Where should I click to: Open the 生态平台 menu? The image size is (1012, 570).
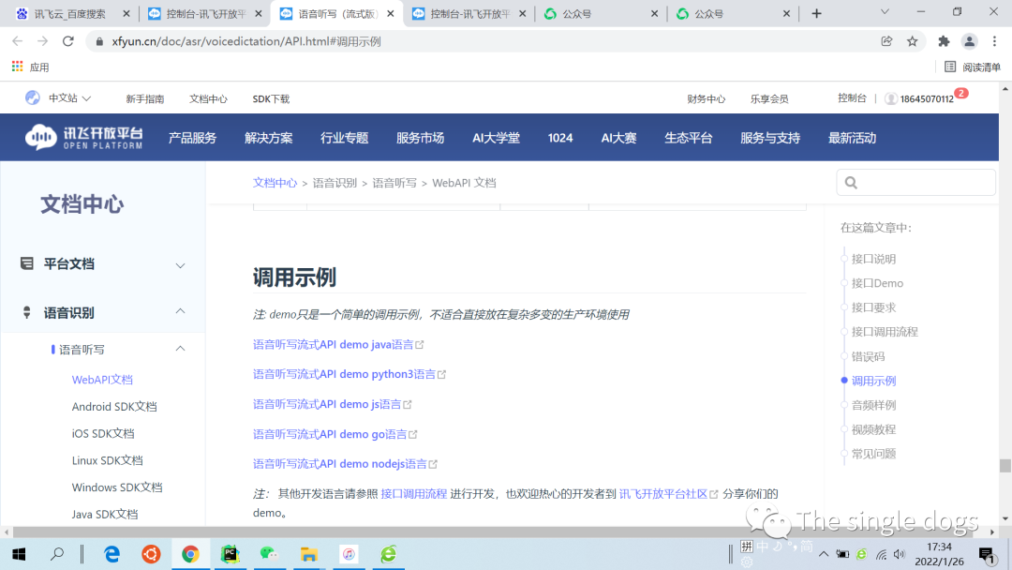click(688, 138)
